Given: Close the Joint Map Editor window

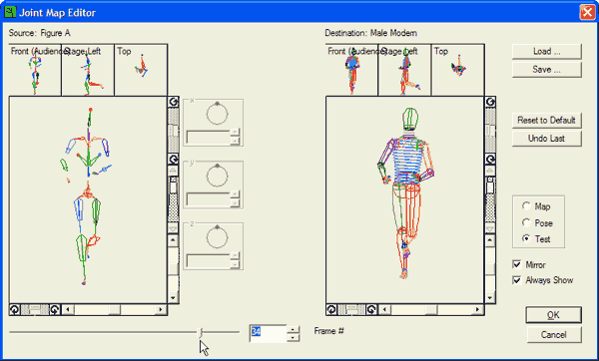Looking at the screenshot, I should tap(587, 12).
